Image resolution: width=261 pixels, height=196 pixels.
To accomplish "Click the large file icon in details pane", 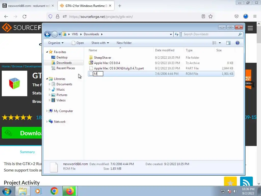I will (54, 167).
